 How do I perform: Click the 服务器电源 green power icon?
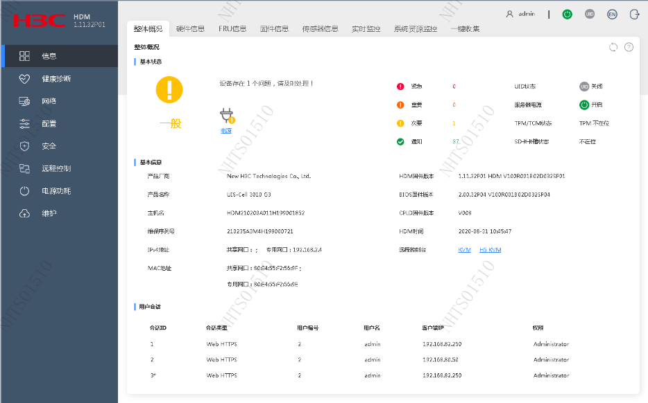tap(584, 105)
